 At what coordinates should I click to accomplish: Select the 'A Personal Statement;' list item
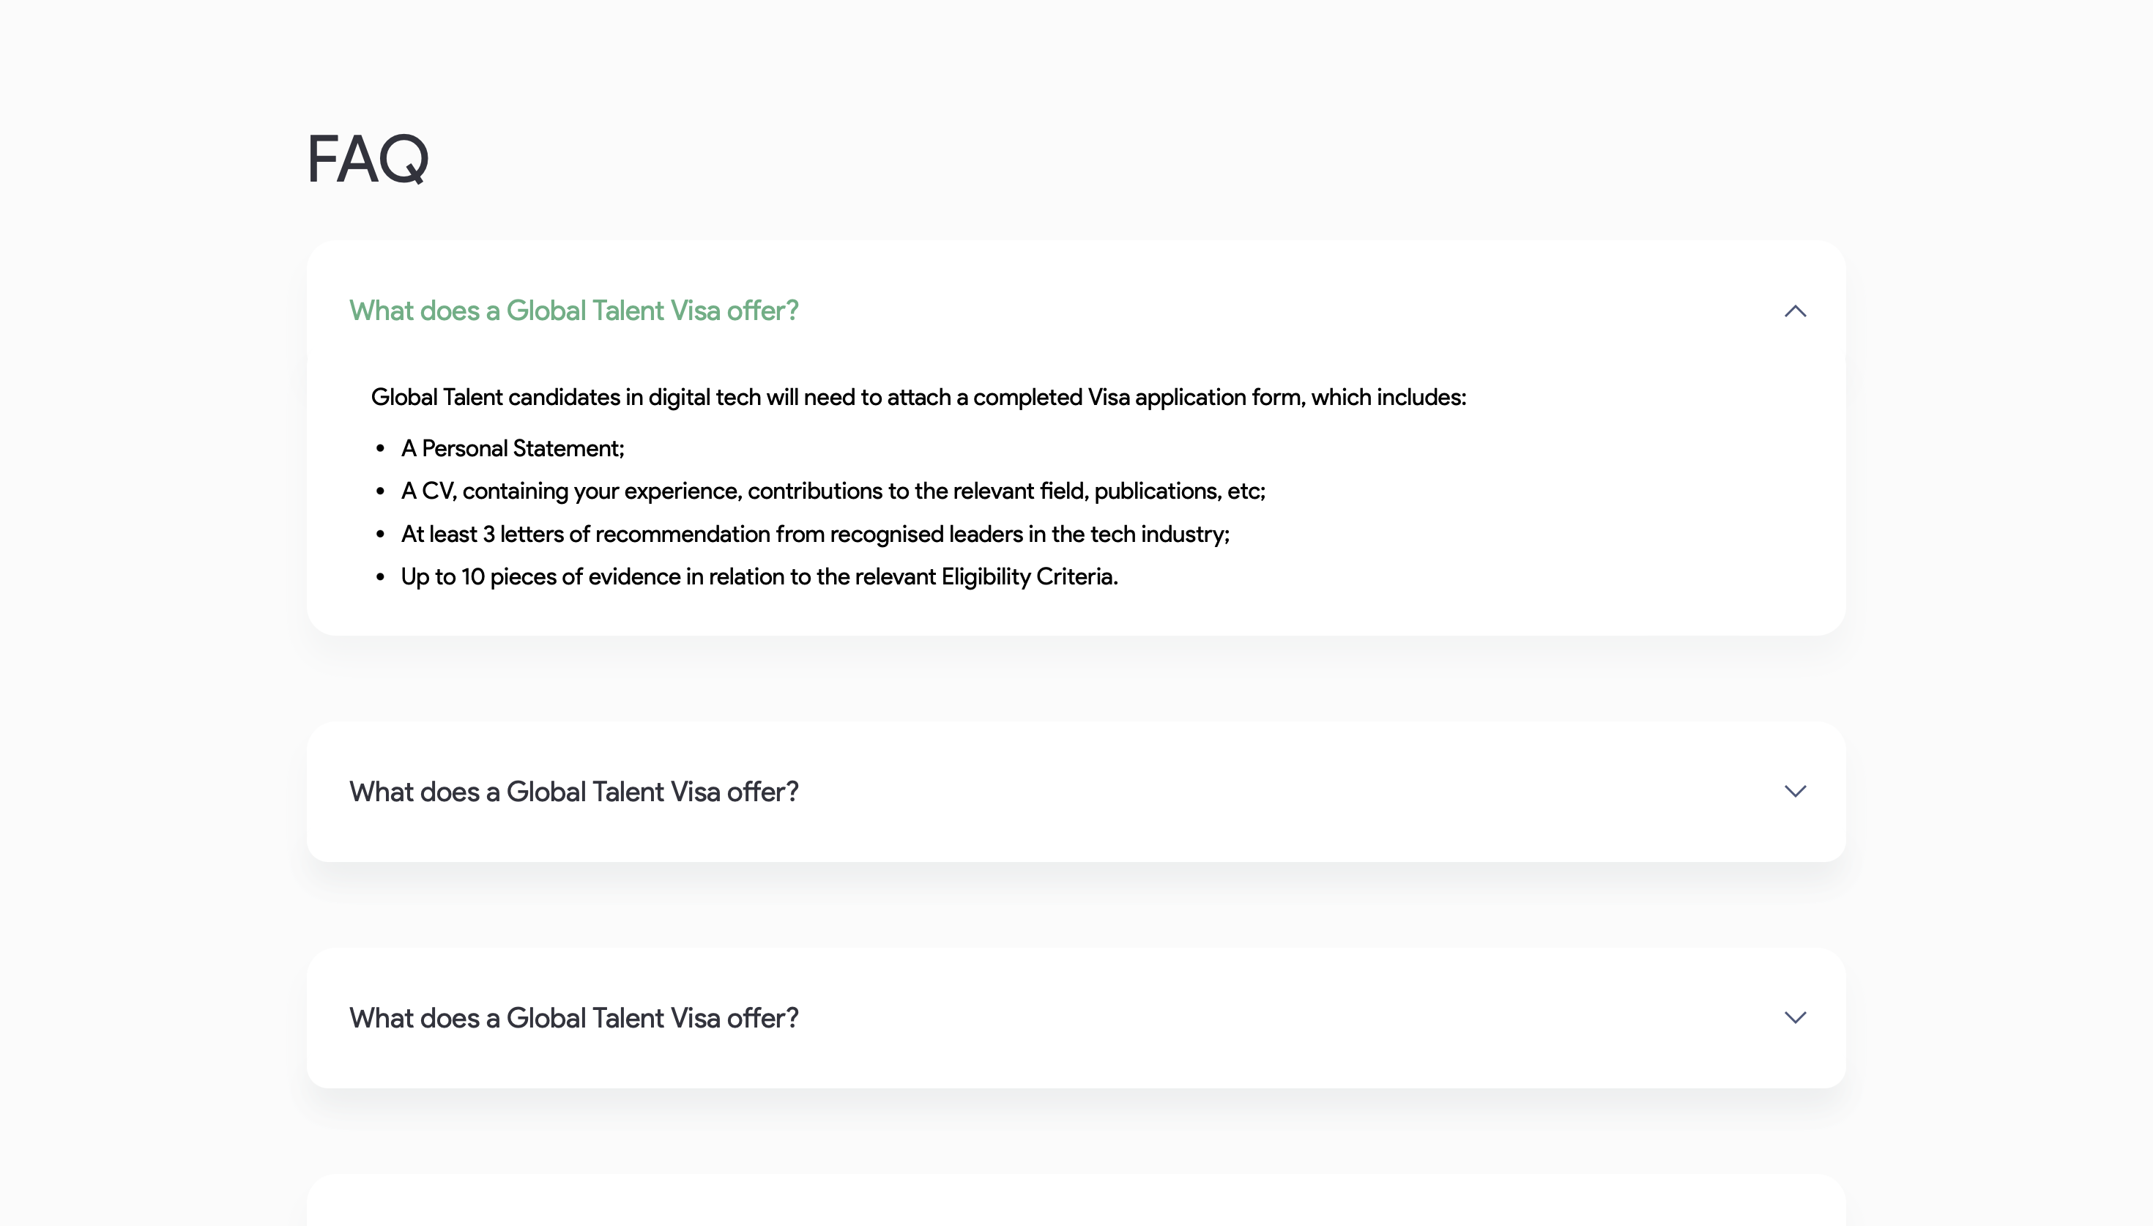pos(513,448)
